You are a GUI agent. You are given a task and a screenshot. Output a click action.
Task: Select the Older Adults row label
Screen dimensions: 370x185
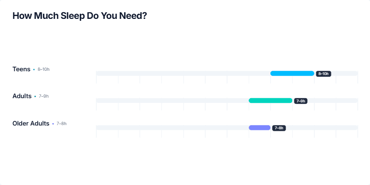(31, 124)
